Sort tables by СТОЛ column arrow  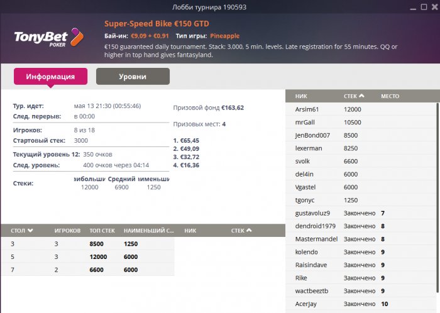pyautogui.click(x=30, y=231)
